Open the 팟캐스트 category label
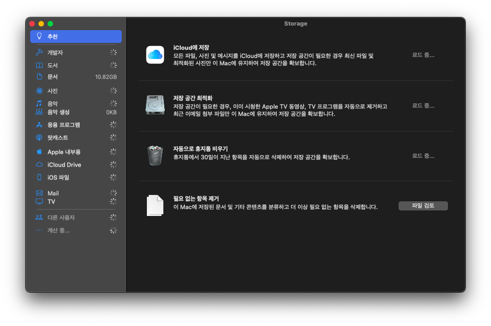Screen dimensions: 491x326 (x=58, y=138)
